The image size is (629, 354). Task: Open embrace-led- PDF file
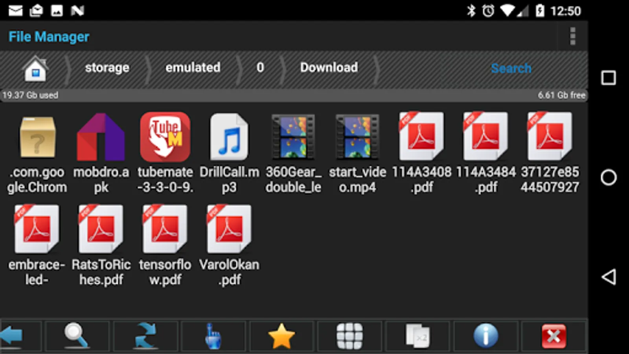[x=37, y=246]
